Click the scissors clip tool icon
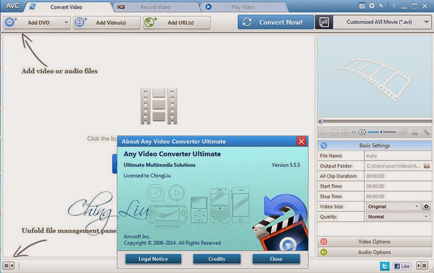 coord(414,132)
